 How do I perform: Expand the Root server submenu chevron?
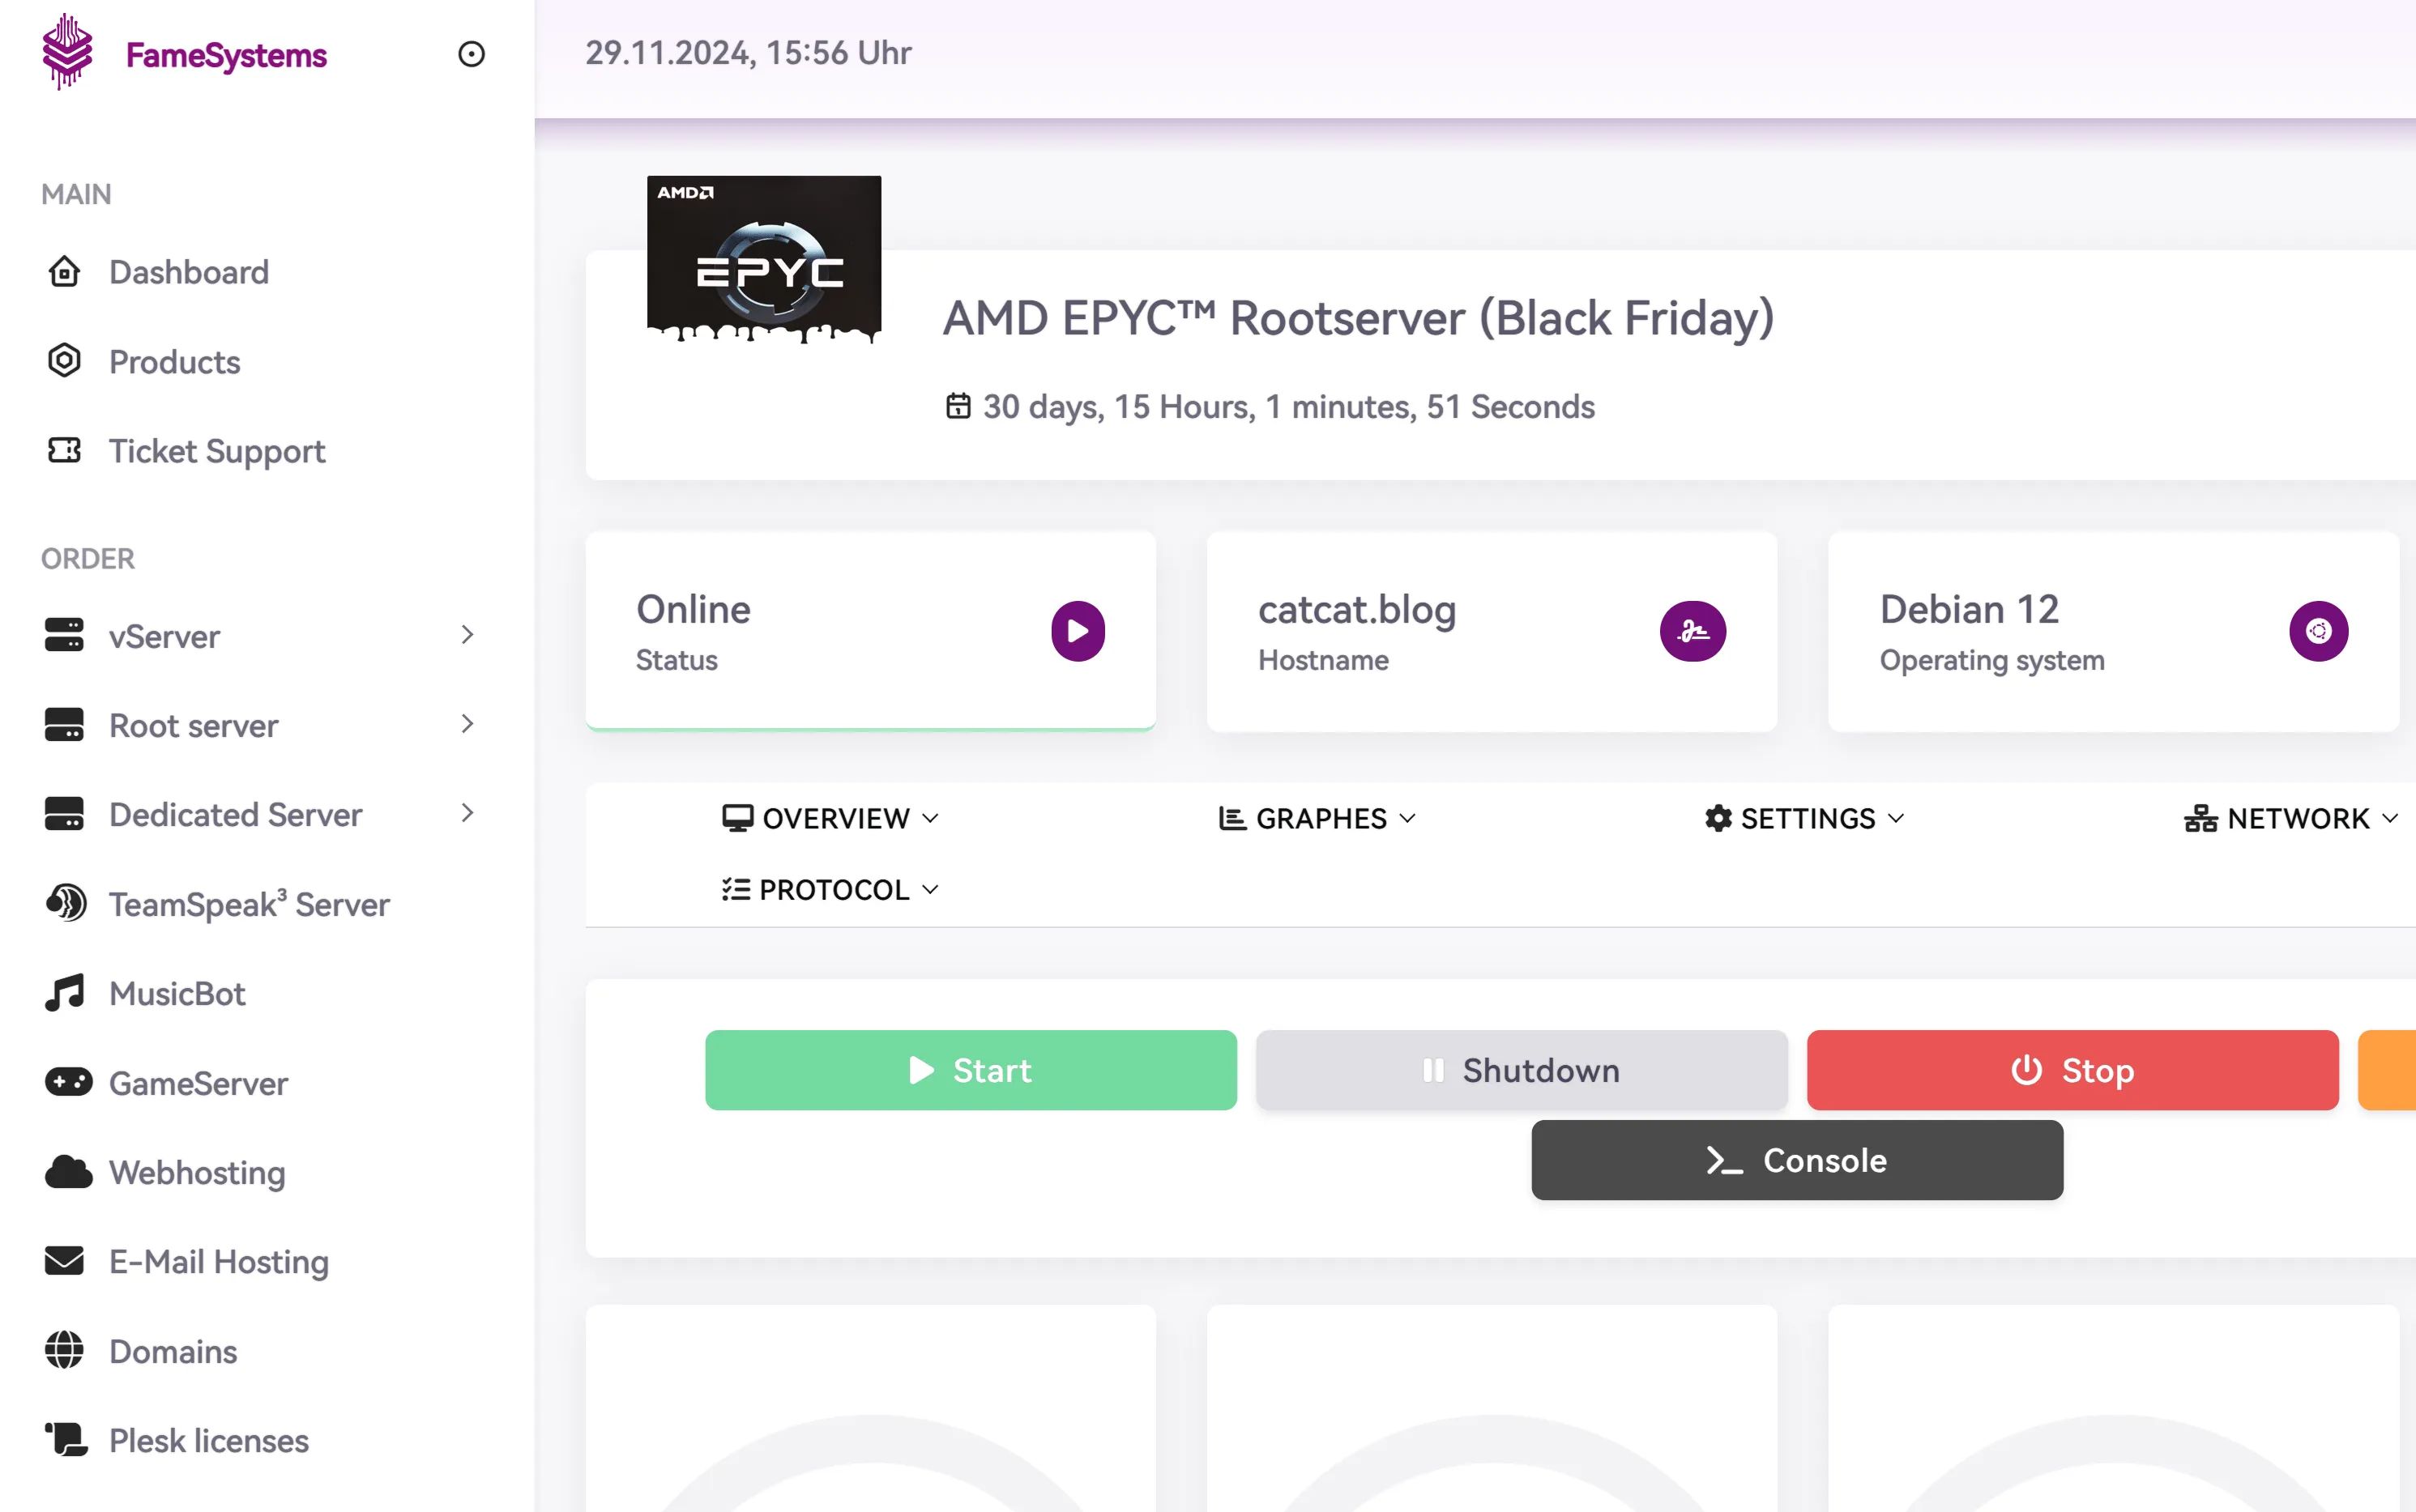coord(467,723)
